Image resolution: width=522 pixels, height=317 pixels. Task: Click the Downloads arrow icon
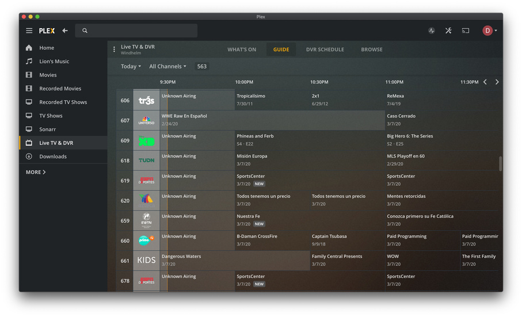(x=29, y=156)
